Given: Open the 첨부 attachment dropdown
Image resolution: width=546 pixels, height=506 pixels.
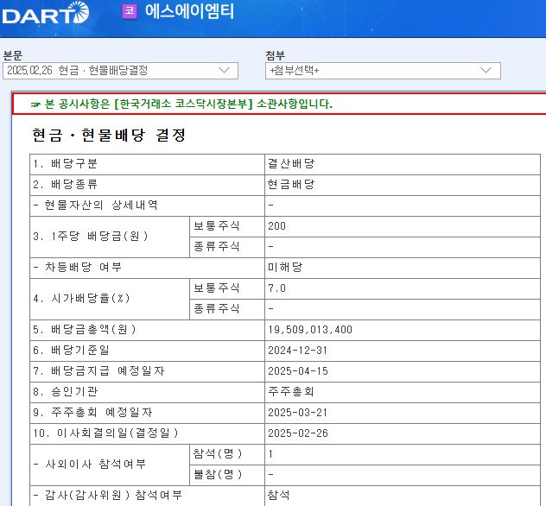Looking at the screenshot, I should pos(383,71).
